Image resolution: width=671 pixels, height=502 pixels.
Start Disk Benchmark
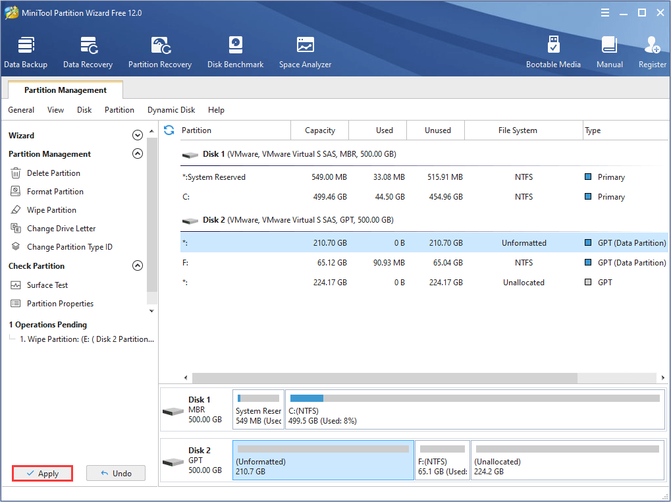pos(235,52)
